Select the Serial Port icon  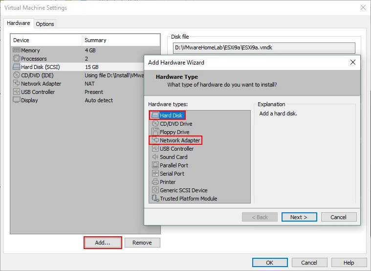click(x=155, y=173)
